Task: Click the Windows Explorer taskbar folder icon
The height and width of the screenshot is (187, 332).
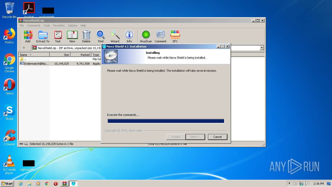Action: click(x=29, y=184)
